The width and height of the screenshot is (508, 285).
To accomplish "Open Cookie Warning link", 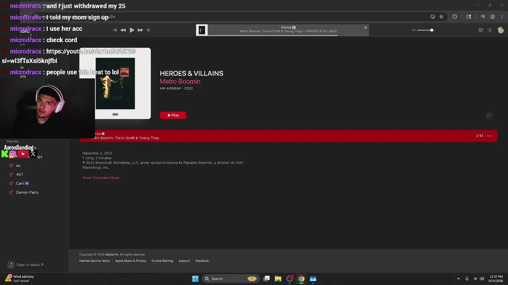I will click(162, 261).
